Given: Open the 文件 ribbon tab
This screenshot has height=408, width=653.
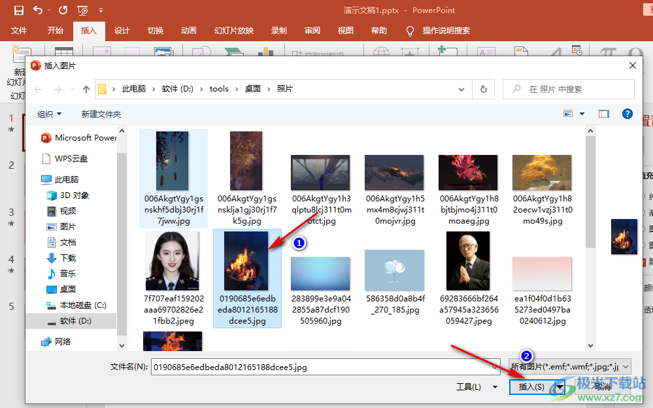Looking at the screenshot, I should pyautogui.click(x=19, y=31).
